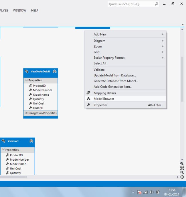Click the zoom in magnifier icon on the diagram

point(182,163)
